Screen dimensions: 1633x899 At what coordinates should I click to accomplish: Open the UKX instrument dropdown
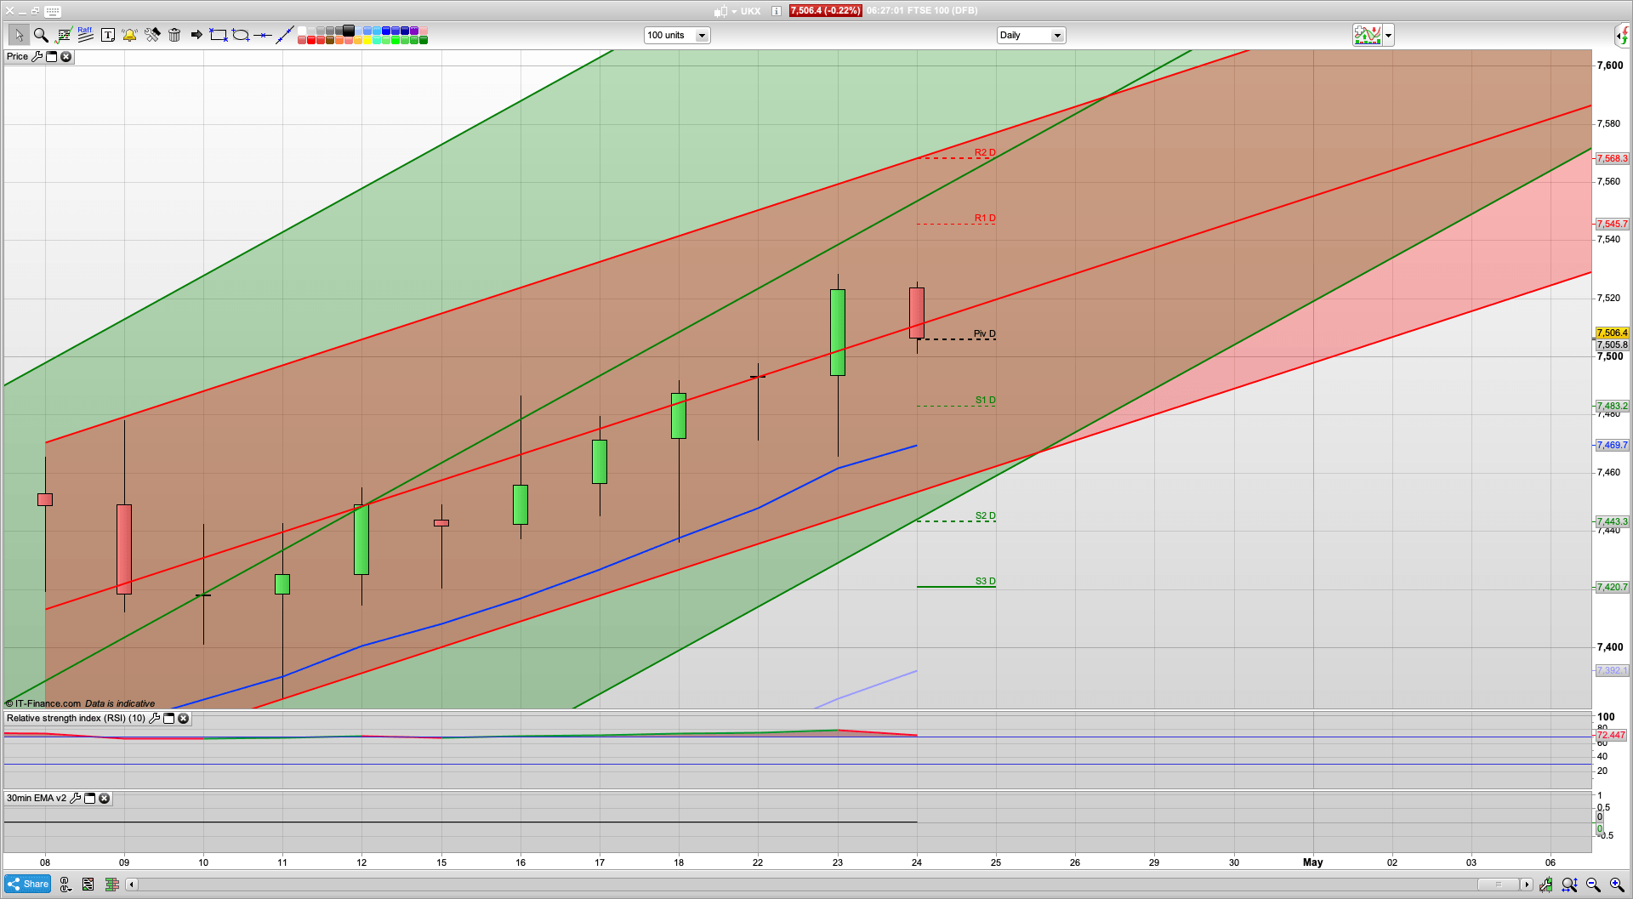[x=734, y=12]
